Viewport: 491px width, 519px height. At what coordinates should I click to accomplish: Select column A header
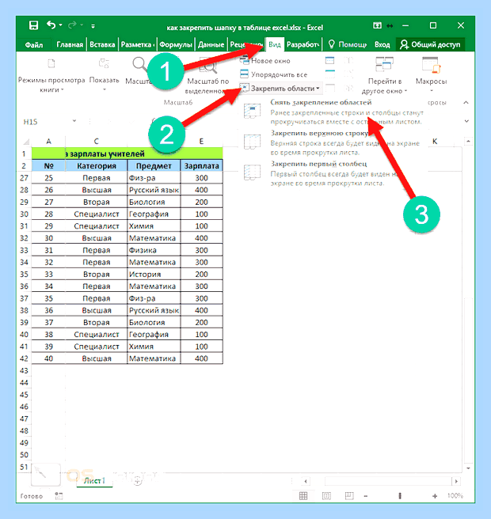(x=48, y=142)
